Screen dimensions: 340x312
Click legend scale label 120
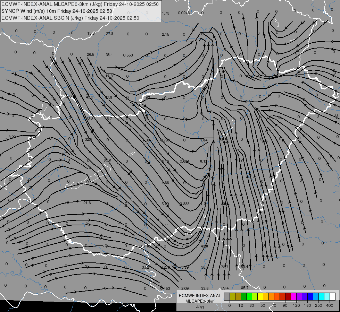[296, 305]
